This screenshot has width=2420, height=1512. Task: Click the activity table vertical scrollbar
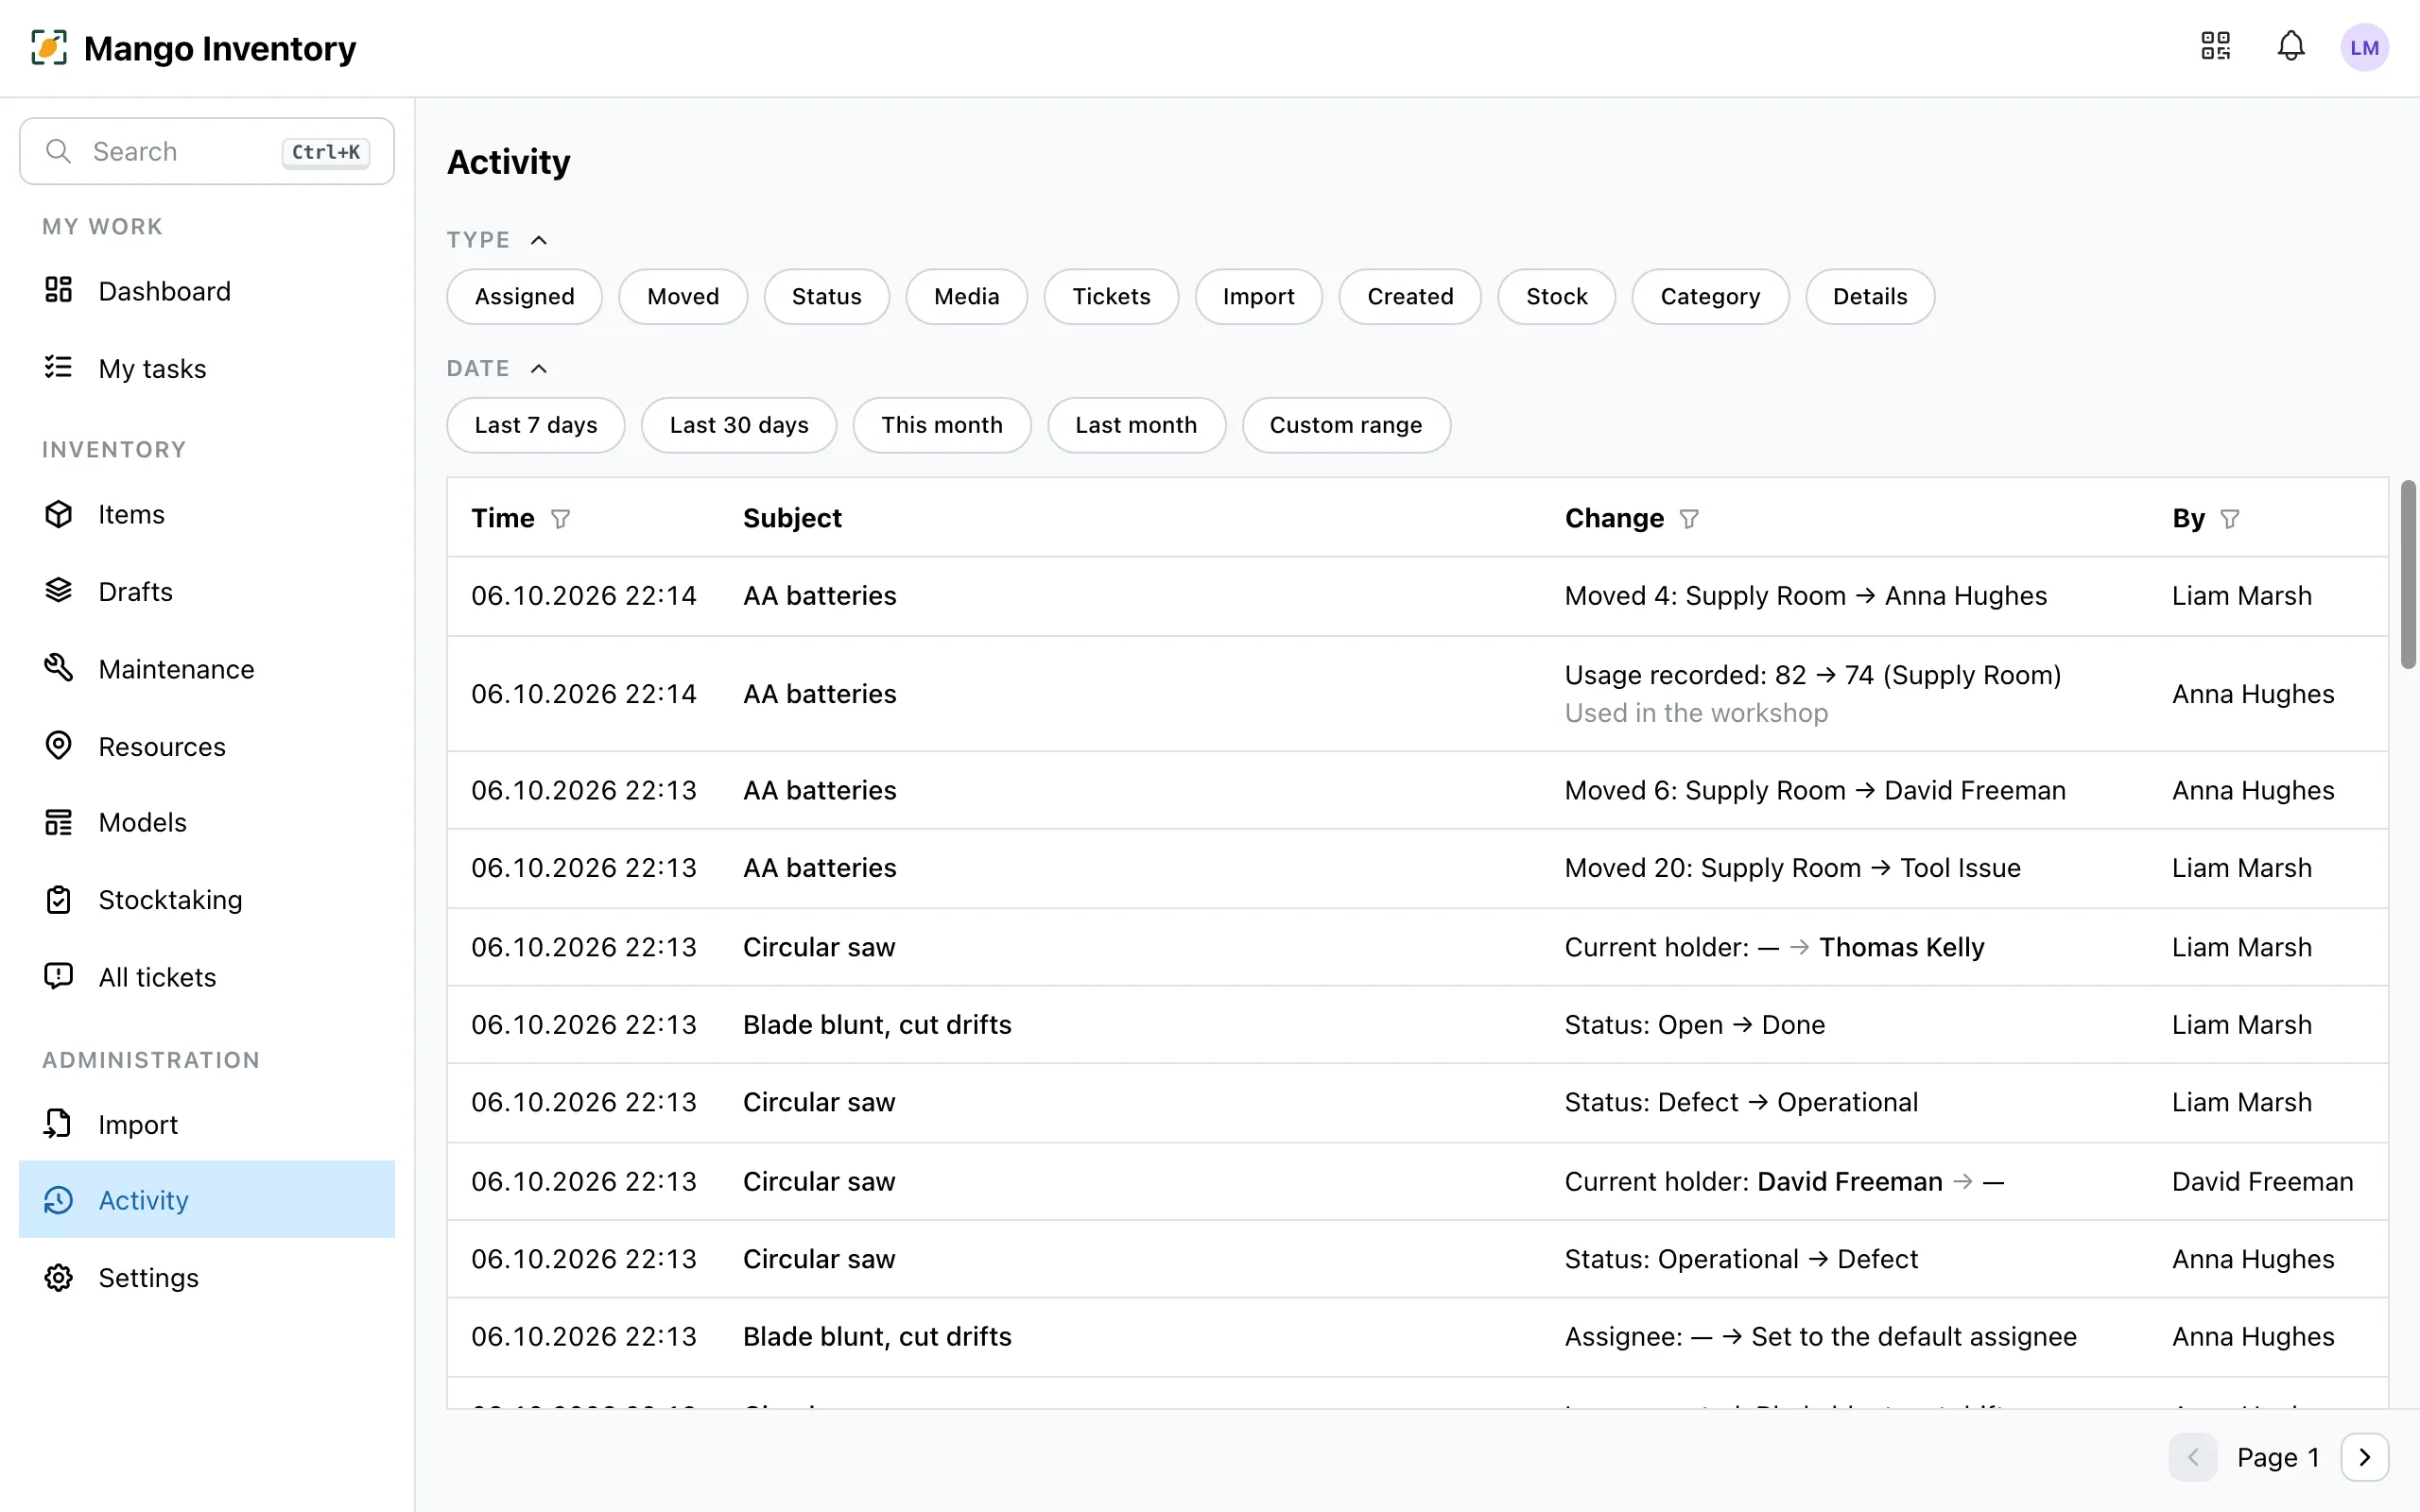coord(2408,575)
